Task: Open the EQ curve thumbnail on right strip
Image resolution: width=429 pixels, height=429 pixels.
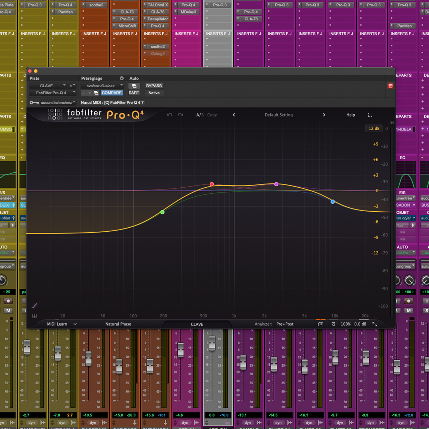Action: pyautogui.click(x=406, y=175)
